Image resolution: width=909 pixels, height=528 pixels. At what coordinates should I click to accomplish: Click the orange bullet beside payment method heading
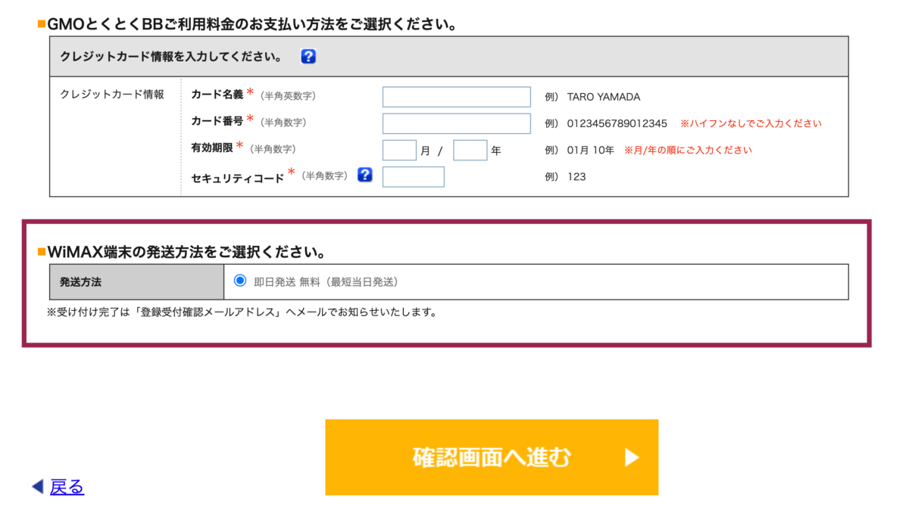41,23
